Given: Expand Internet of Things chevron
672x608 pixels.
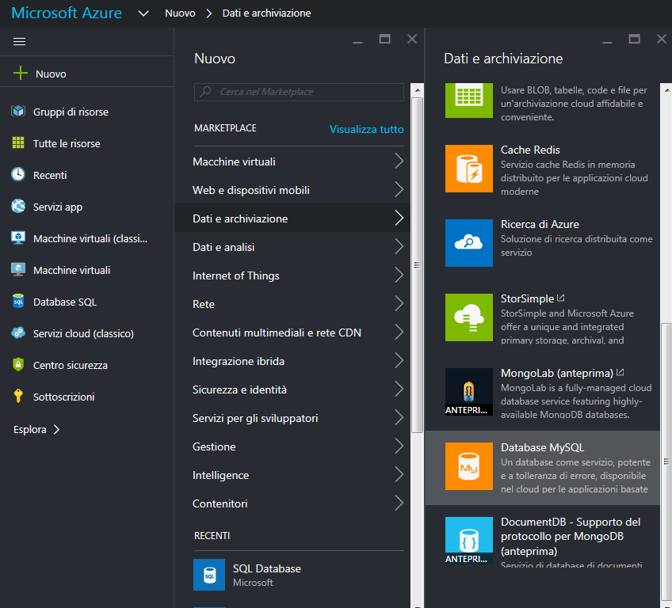Looking at the screenshot, I should pos(399,275).
